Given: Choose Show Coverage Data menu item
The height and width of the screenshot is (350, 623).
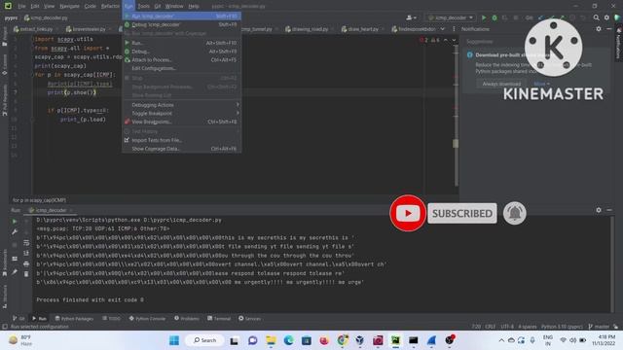Looking at the screenshot, I should [182, 149].
